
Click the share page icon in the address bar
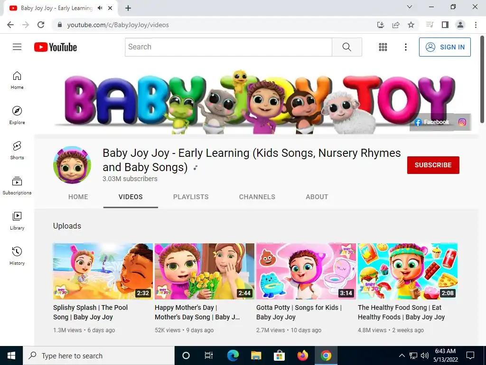click(x=396, y=25)
